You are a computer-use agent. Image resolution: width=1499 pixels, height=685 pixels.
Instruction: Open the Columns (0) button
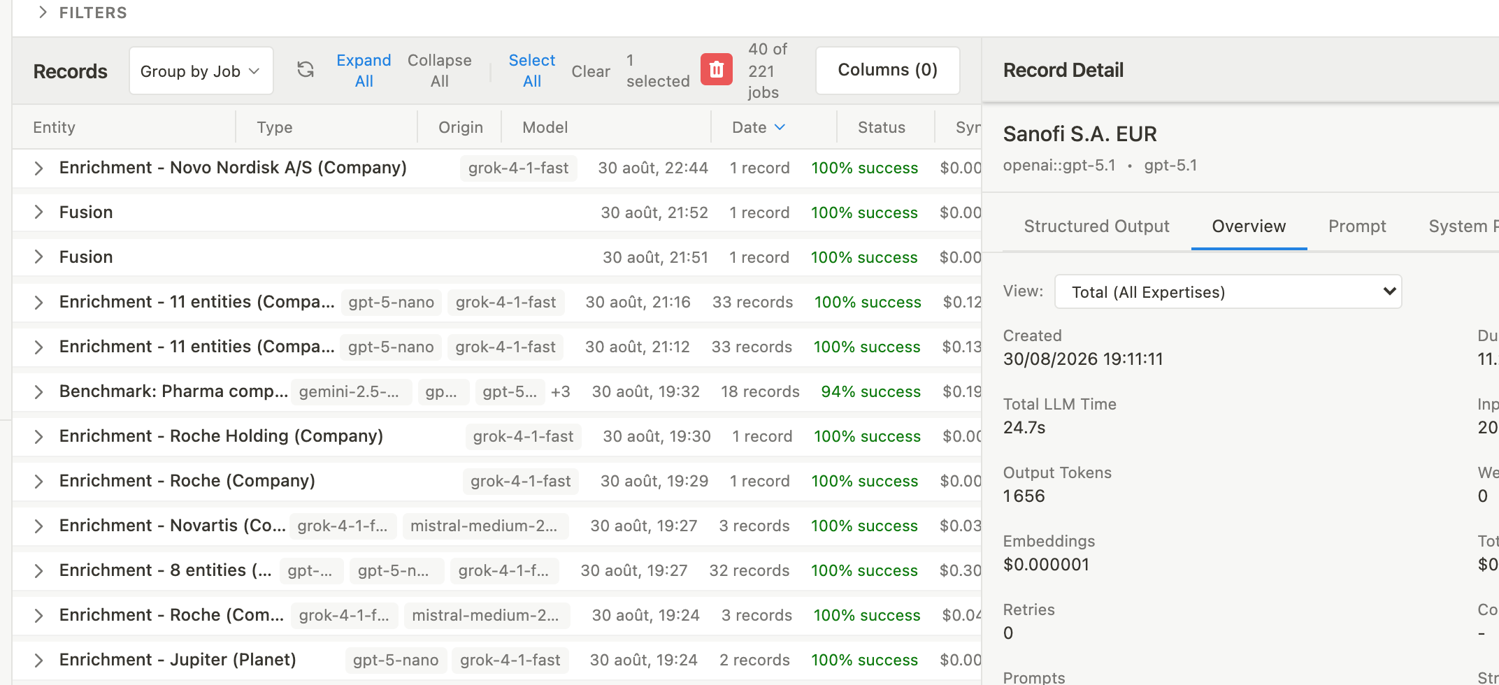click(x=887, y=70)
